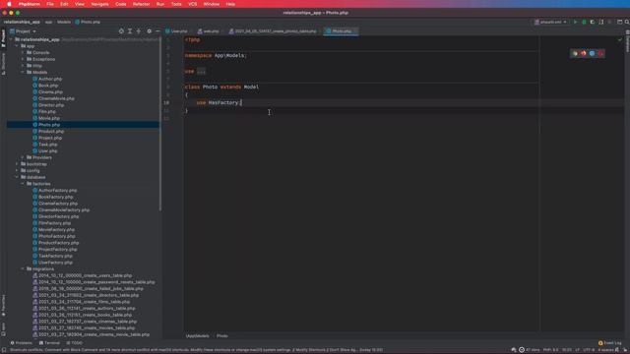Screen dimensions: 630x354
Task: Expand the Exceptions folder
Action: click(x=23, y=59)
